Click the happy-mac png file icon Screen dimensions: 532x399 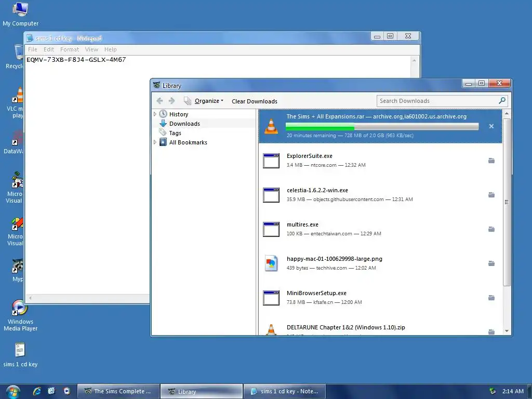pos(271,263)
